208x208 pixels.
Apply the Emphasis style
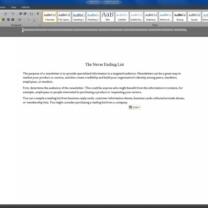(x=151, y=17)
